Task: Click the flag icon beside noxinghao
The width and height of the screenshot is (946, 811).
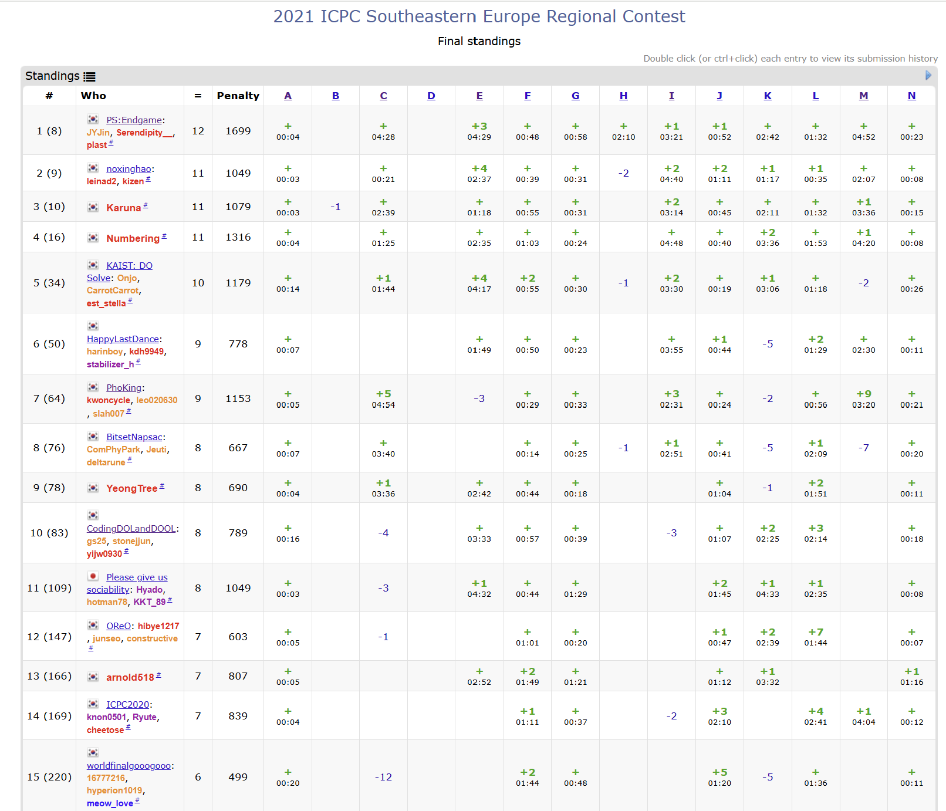Action: [93, 168]
